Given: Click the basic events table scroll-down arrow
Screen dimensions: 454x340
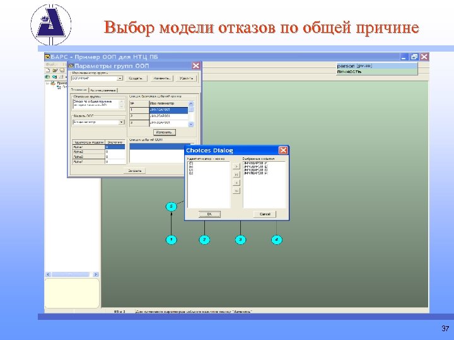Looking at the screenshot, I should coord(191,124).
